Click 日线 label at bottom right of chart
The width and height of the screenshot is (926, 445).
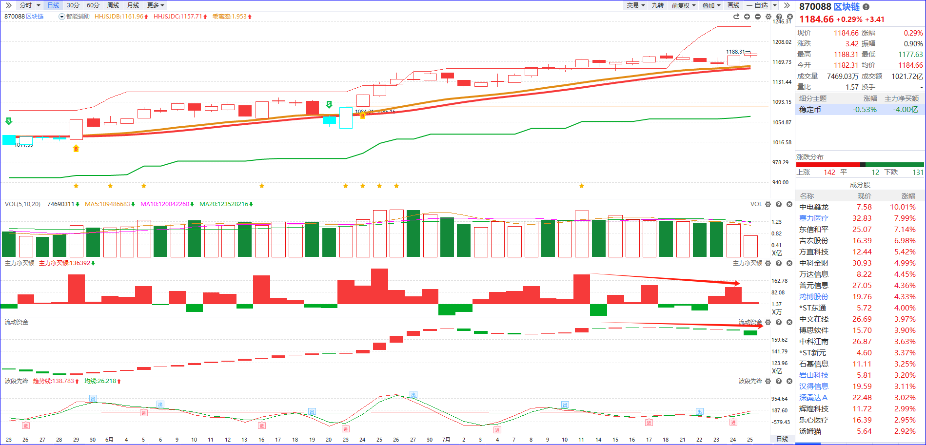pyautogui.click(x=782, y=439)
